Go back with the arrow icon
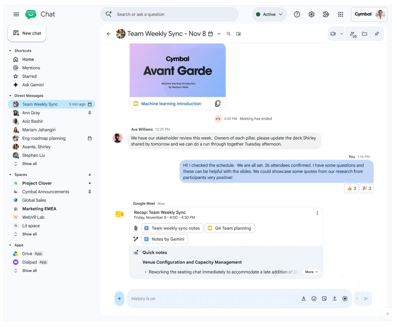397x327 pixels. click(x=109, y=34)
